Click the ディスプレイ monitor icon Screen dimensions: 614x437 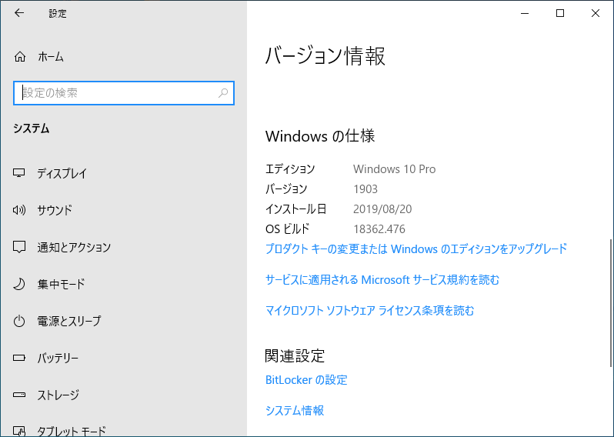(x=19, y=173)
